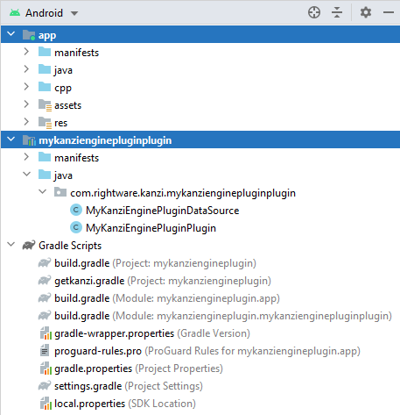Open project view options gear
Screen dimensions: 400x415
tap(366, 12)
